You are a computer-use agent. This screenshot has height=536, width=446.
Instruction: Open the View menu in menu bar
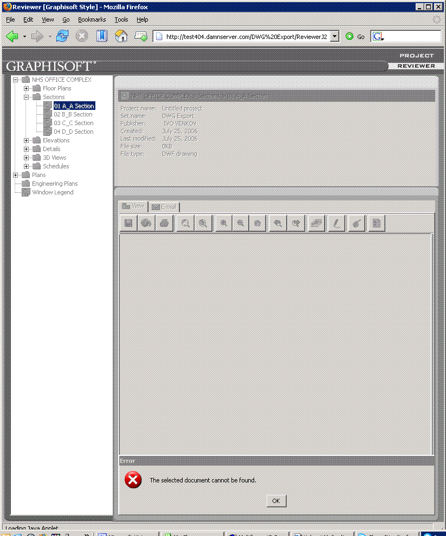pyautogui.click(x=48, y=19)
